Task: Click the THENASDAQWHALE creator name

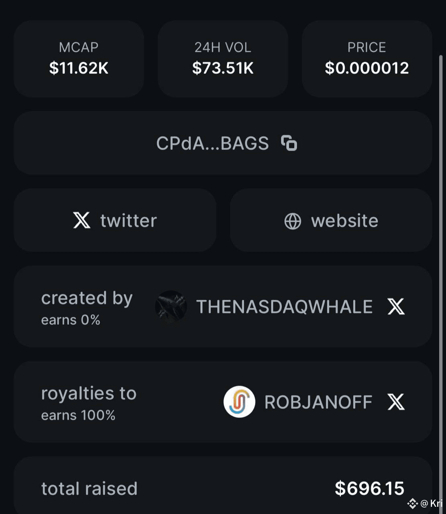Action: [284, 307]
